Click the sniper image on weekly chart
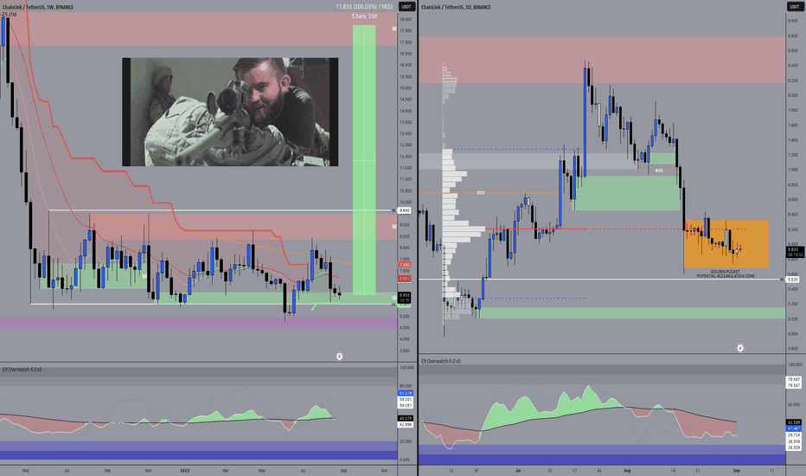Screen dimensions: 806x476 tap(230, 112)
